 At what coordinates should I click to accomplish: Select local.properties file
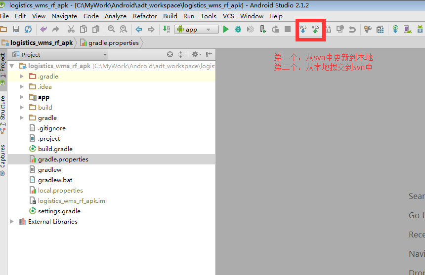(60, 191)
